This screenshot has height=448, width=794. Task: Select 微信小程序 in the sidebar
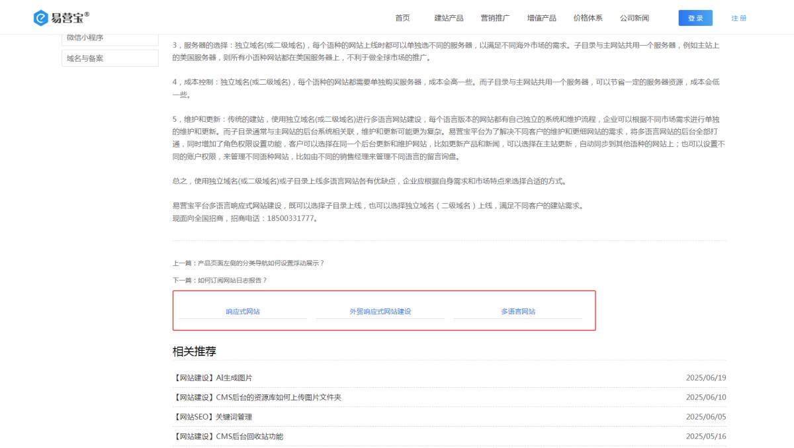[110, 38]
